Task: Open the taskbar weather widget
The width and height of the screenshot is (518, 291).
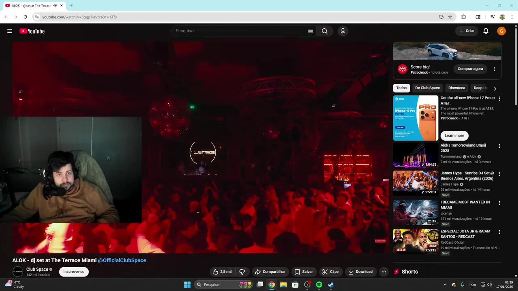Action: coord(15,285)
